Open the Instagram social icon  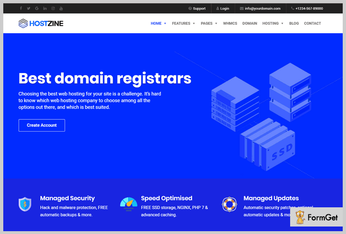tap(53, 8)
